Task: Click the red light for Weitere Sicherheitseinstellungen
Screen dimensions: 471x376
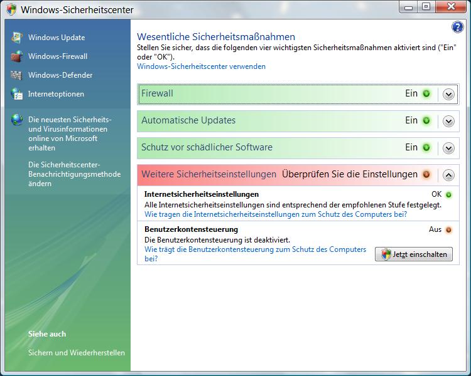Action: 426,174
